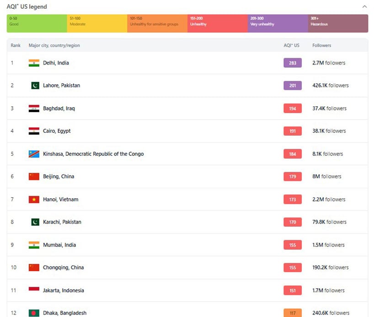Click the AQI US column header

pos(291,45)
